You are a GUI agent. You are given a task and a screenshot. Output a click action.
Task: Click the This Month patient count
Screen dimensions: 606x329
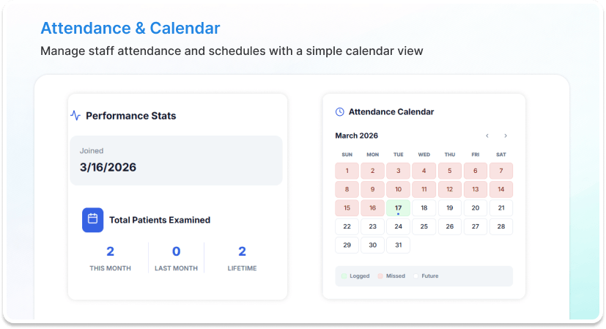[x=110, y=251]
